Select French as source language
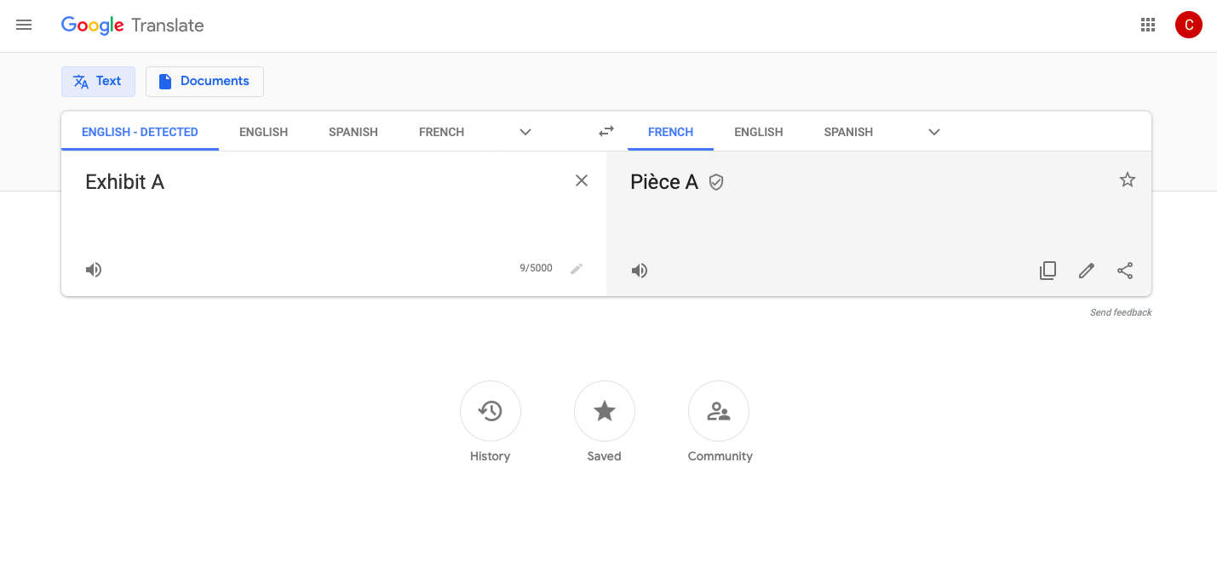Image resolution: width=1217 pixels, height=565 pixels. (x=441, y=132)
